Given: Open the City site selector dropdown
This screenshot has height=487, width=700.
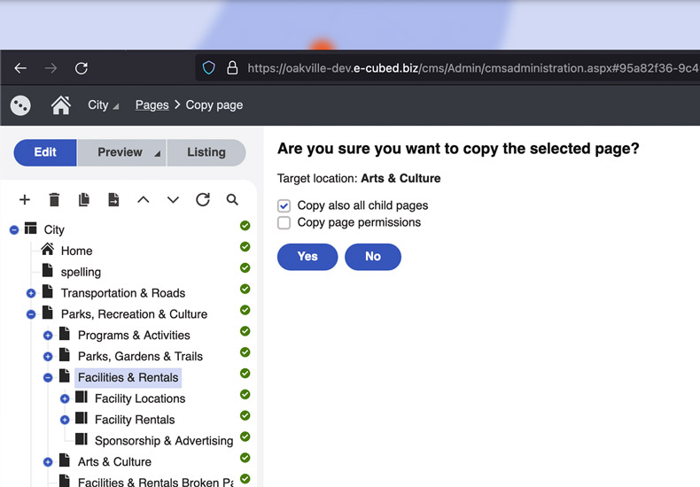Looking at the screenshot, I should 104,105.
